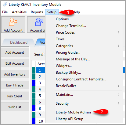126x125 pixels.
Task: Expand the Security submenu
Action: (84, 103)
